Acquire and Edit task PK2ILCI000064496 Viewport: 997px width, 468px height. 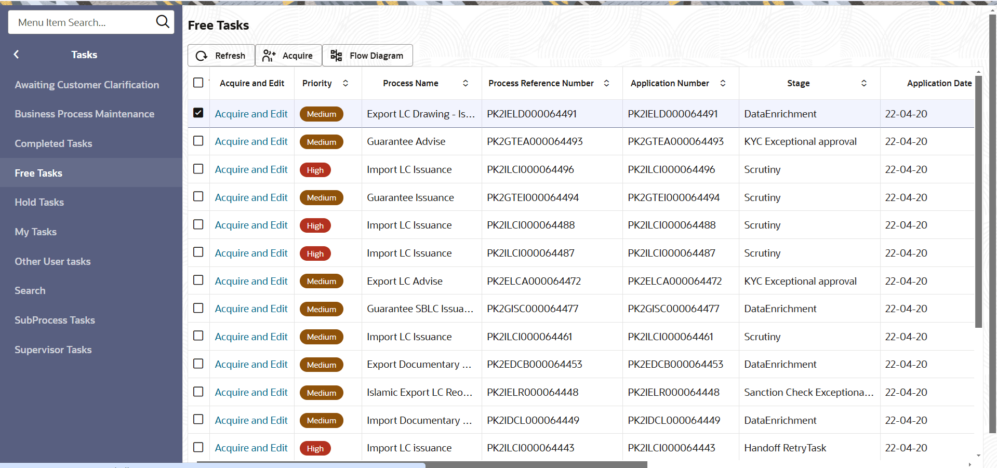coord(251,169)
